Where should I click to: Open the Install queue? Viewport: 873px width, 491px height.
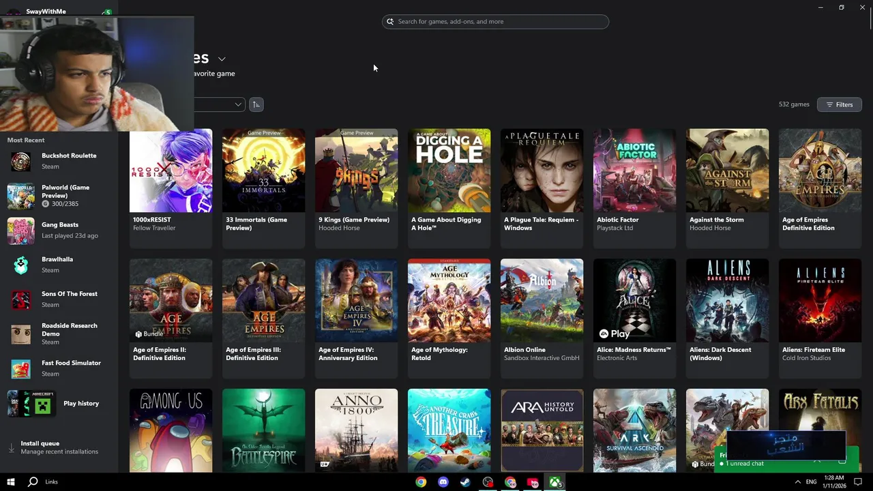point(59,447)
